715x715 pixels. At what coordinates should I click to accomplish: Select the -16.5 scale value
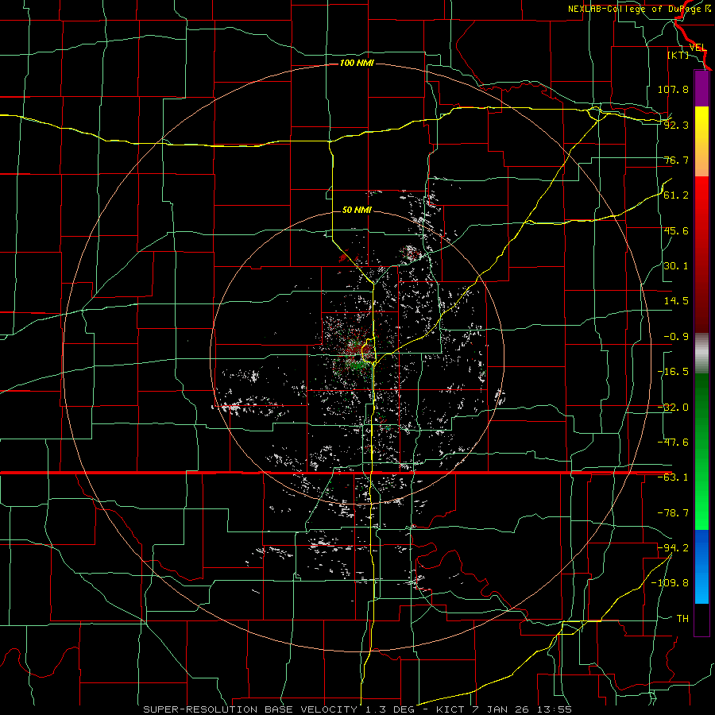(673, 372)
